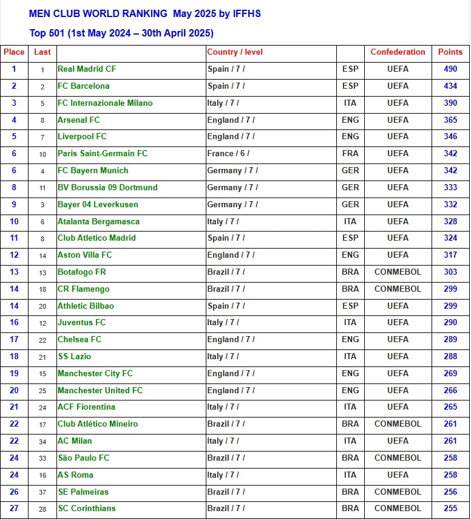Open the Manchester City FC entry
This screenshot has height=519, width=471.
click(x=95, y=374)
